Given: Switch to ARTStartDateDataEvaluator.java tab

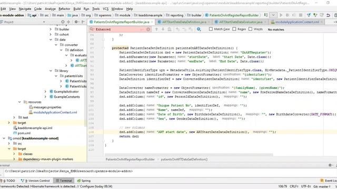Looking at the screenshot, I should click(241, 22).
